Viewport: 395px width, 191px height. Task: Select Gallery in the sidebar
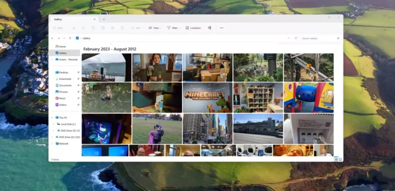[64, 53]
